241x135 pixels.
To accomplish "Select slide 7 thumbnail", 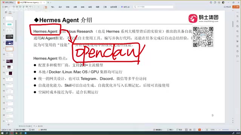I will (x=9, y=37).
